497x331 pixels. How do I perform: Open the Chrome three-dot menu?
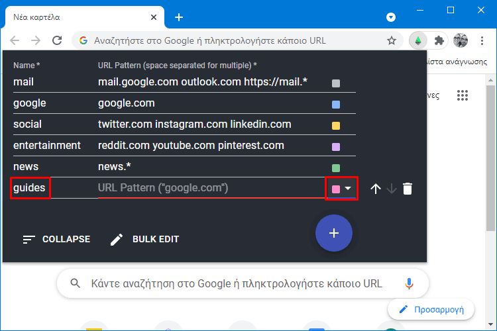tap(482, 40)
